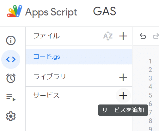This screenshot has width=159, height=131.
Task: Place cursor on editor line 1
Action: coord(150,61)
